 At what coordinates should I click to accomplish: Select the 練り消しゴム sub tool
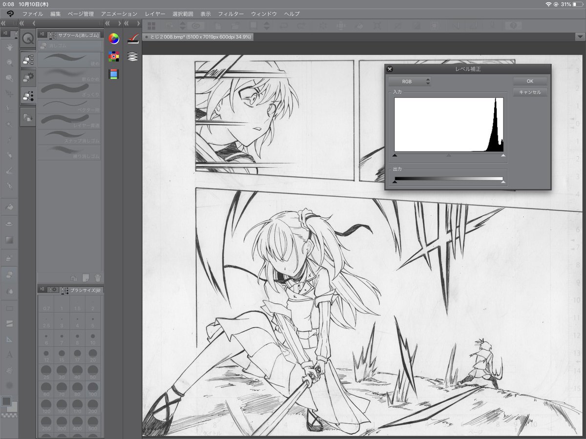click(69, 151)
